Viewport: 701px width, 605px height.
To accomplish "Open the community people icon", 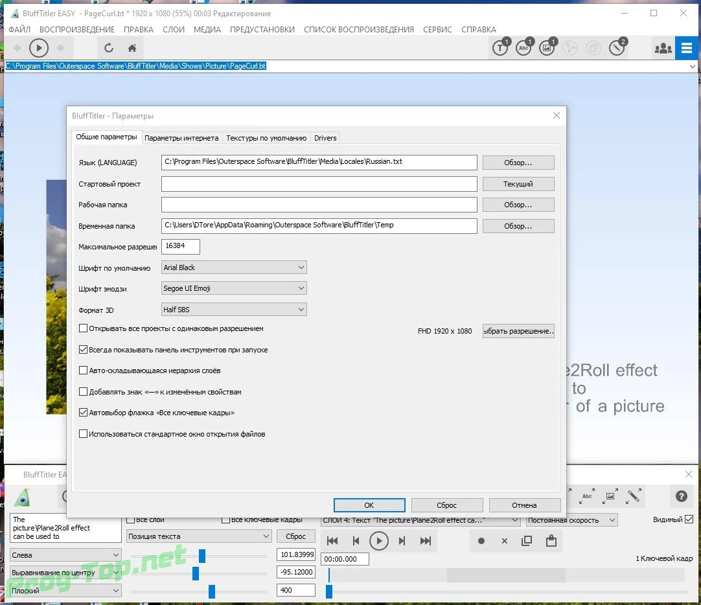I will click(x=663, y=48).
